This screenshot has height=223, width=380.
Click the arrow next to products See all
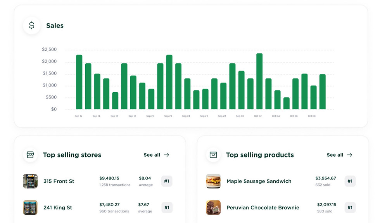coord(350,155)
